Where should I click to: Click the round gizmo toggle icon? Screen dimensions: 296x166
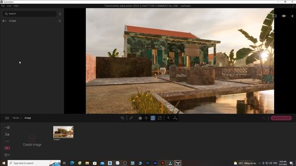click(140, 118)
